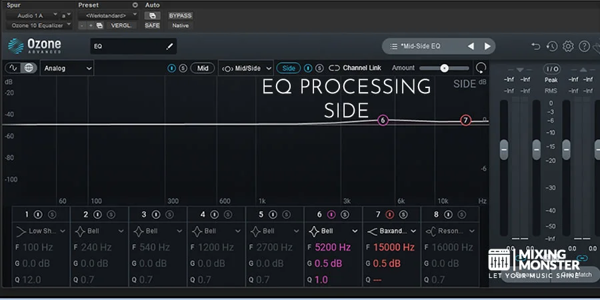
Task: Go to the next preset with the right arrow
Action: click(x=487, y=46)
